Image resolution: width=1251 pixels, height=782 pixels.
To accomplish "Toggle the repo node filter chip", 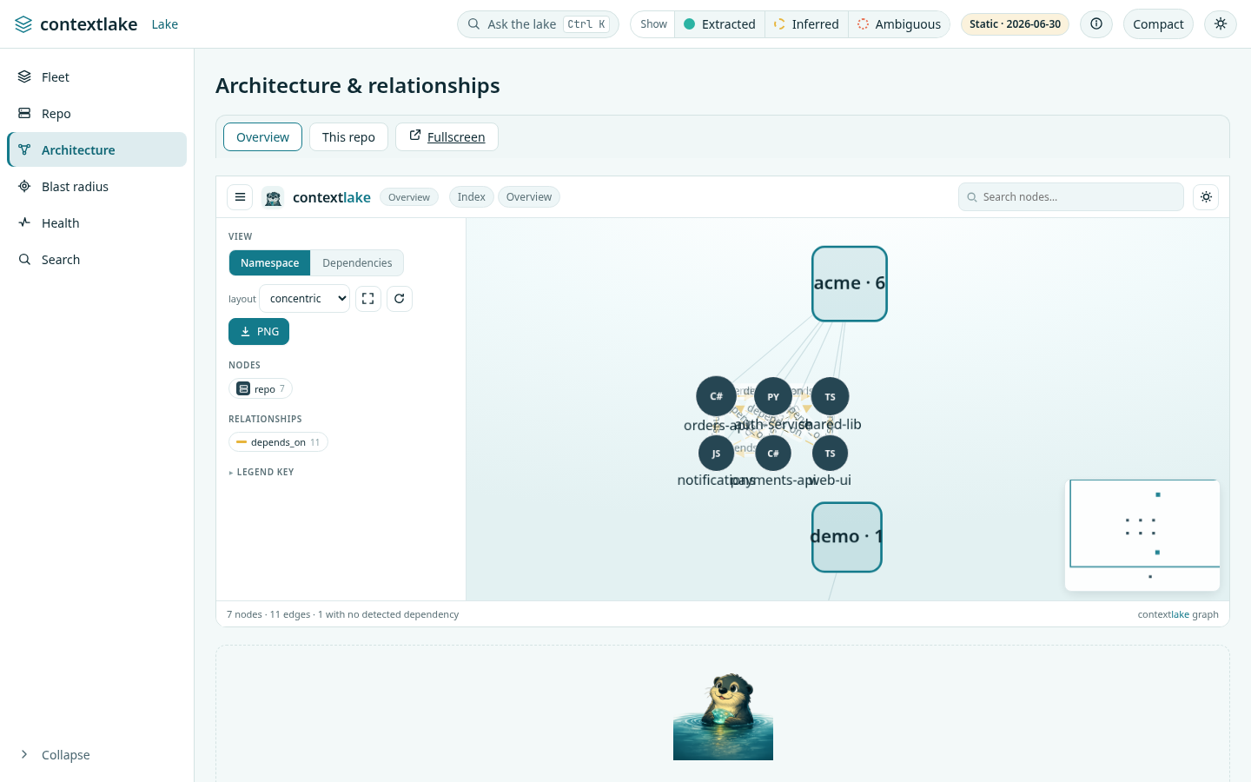I will click(x=261, y=389).
